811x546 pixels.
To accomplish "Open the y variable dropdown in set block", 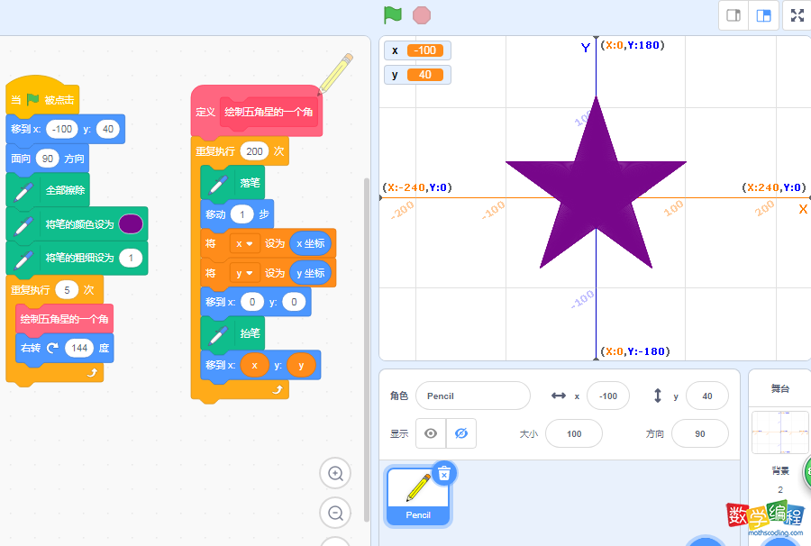I will tap(244, 273).
